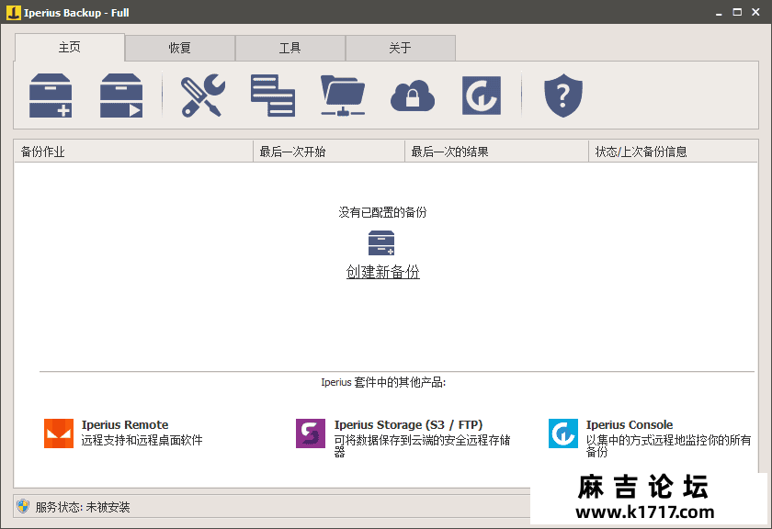The width and height of the screenshot is (772, 529).
Task: Open the Iperius Remote product link
Action: 125,424
